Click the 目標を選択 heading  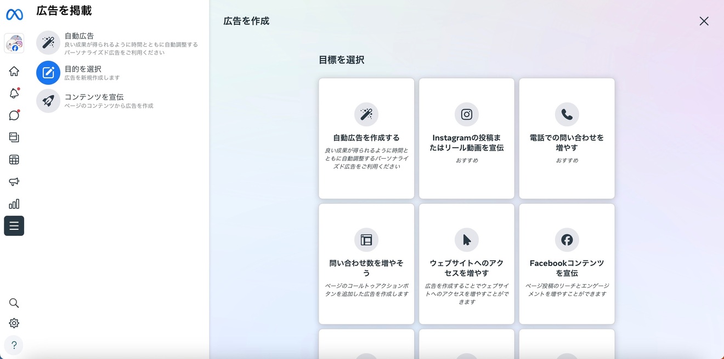point(341,60)
